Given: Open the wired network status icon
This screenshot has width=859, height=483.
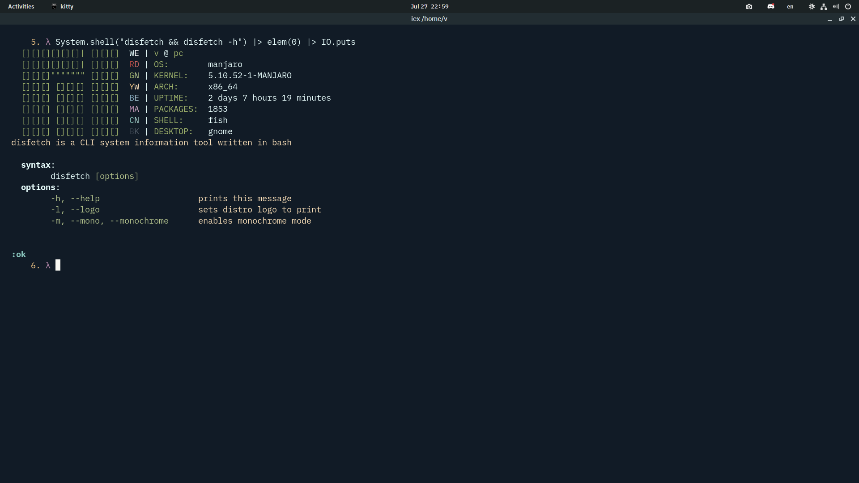Looking at the screenshot, I should coord(824,7).
